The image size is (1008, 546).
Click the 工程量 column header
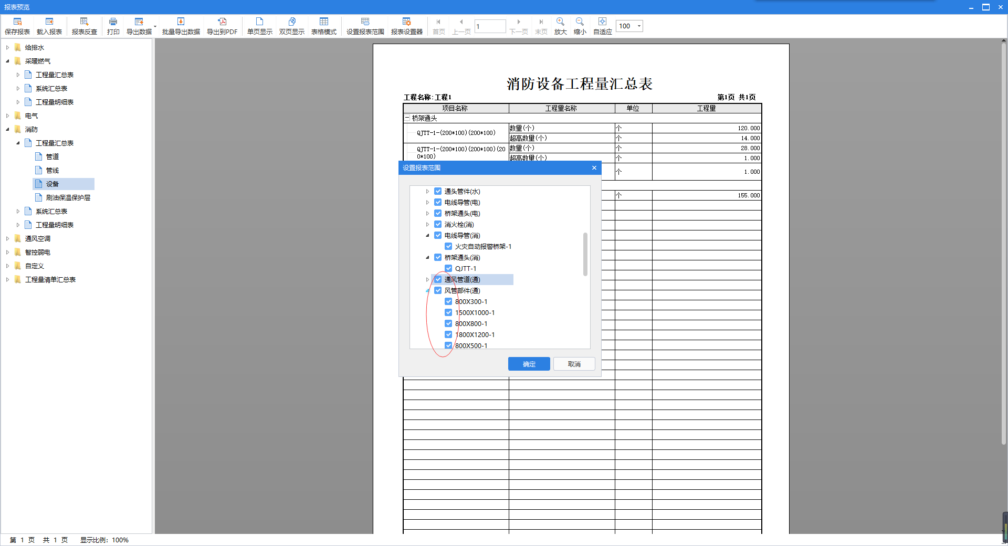click(707, 108)
